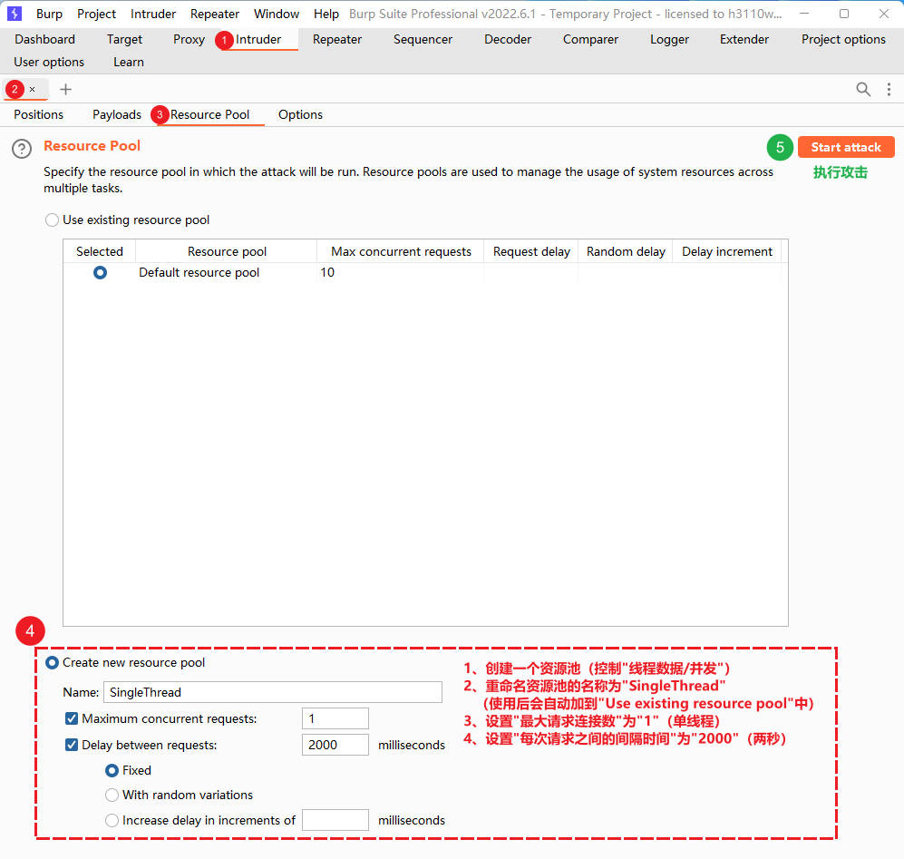Viewport: 904px width, 859px height.
Task: Open the Window menu
Action: click(x=277, y=14)
